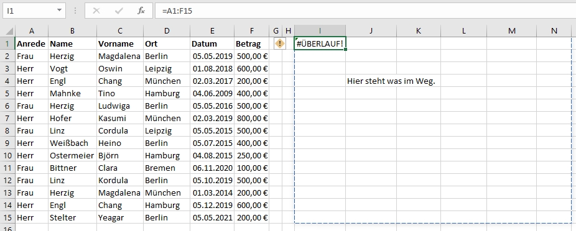The width and height of the screenshot is (576, 231).
Task: Select column C header
Action: tap(120, 31)
